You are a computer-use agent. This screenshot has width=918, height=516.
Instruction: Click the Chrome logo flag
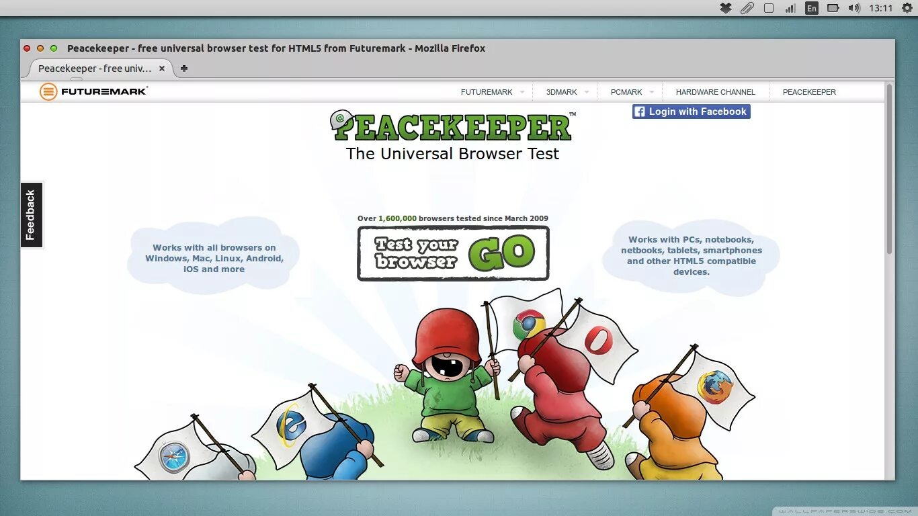click(529, 325)
